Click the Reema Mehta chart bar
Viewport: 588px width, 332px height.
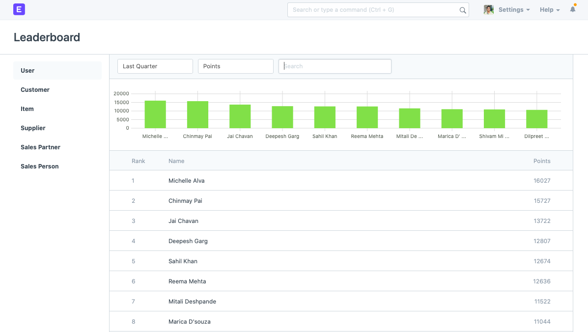click(367, 117)
